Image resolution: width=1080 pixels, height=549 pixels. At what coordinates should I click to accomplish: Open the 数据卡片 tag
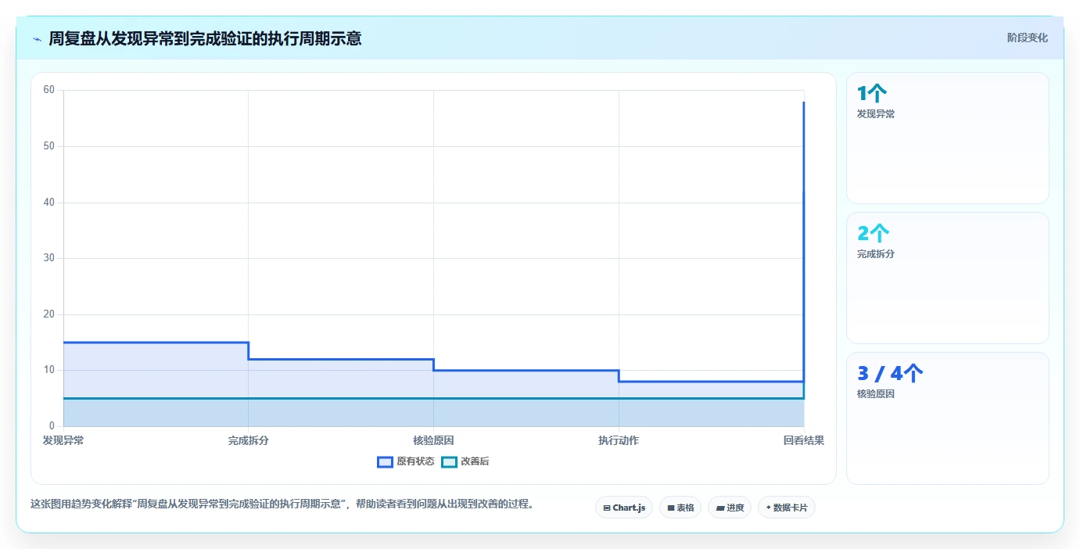click(787, 508)
